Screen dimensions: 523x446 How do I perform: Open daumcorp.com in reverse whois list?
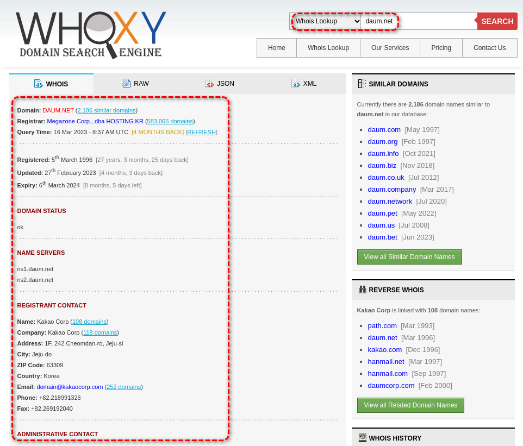(391, 386)
